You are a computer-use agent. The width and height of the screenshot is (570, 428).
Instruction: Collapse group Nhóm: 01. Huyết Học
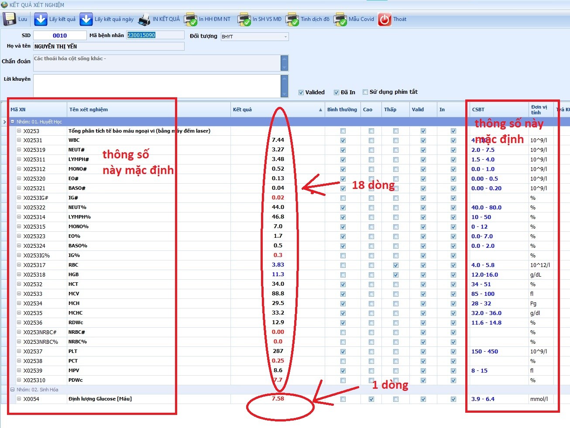(13, 122)
